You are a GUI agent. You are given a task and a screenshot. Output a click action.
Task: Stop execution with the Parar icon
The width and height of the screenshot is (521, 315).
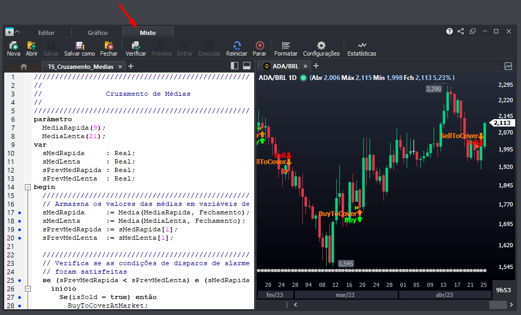[259, 46]
